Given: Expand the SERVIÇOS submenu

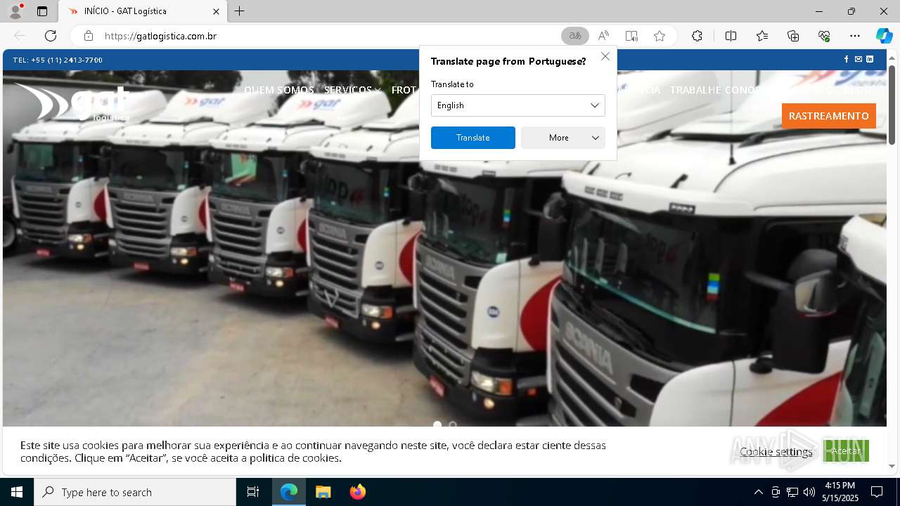Looking at the screenshot, I should [352, 90].
